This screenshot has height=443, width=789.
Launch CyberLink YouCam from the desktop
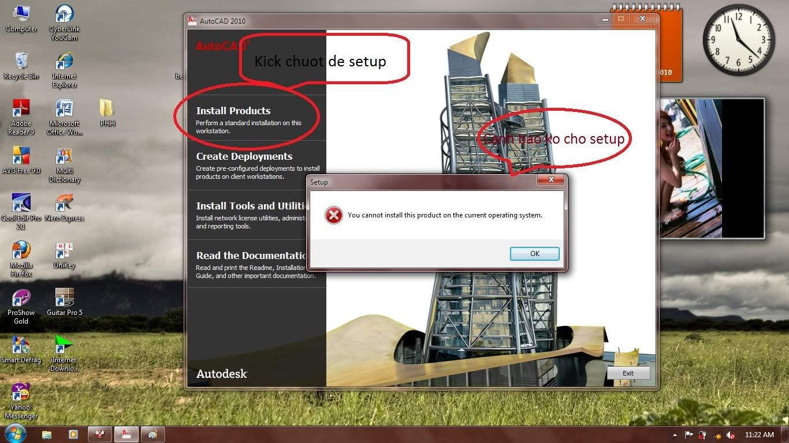tap(64, 23)
